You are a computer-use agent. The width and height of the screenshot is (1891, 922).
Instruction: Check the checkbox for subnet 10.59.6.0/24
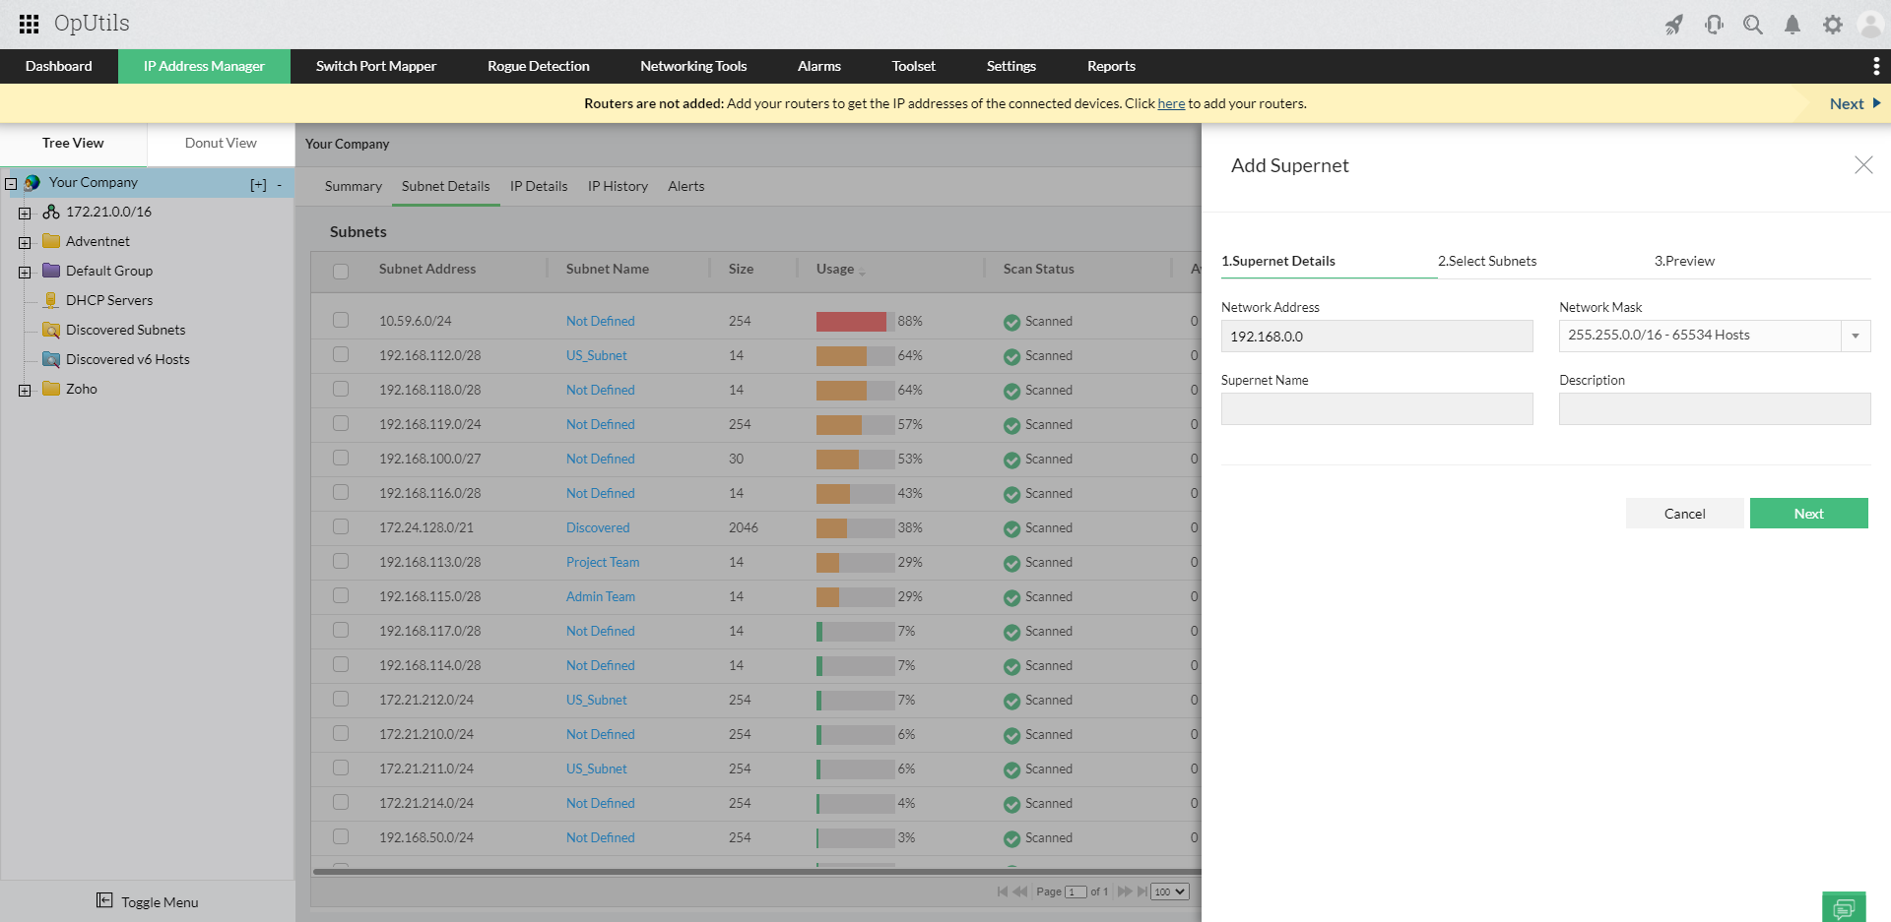(341, 320)
